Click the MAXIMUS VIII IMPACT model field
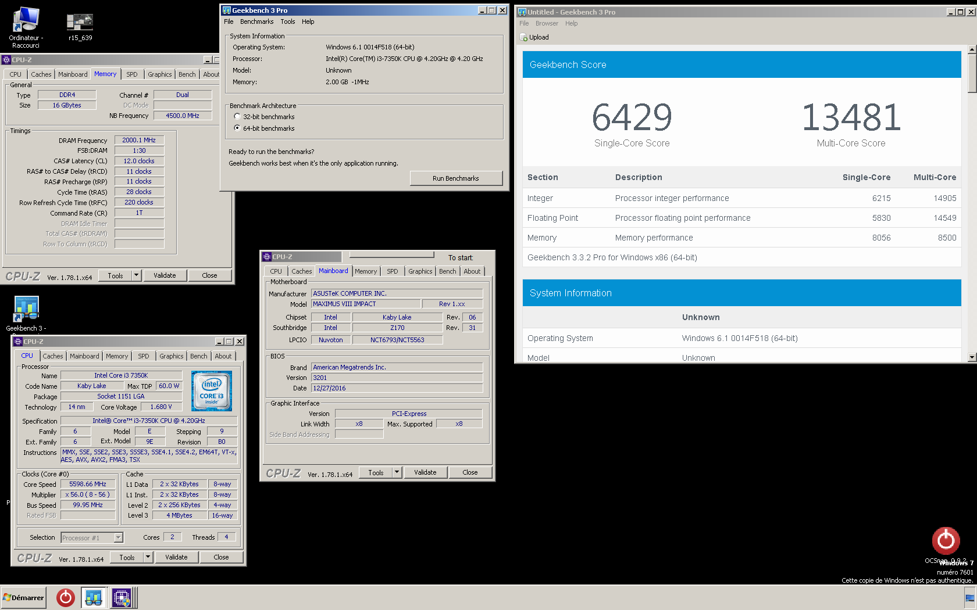 pyautogui.click(x=366, y=304)
